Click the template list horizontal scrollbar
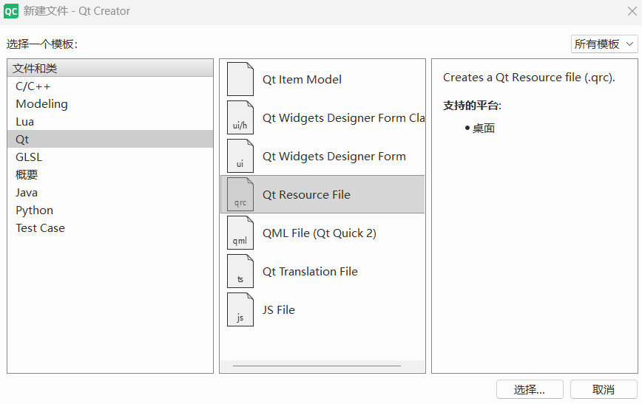The width and height of the screenshot is (642, 404). coord(317,366)
